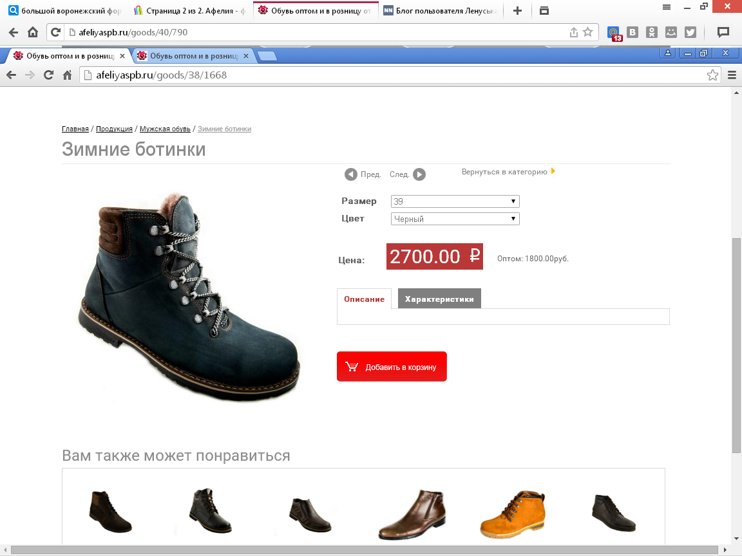This screenshot has height=556, width=742.
Task: Open first dark brown suede boot thumbnail
Action: (x=110, y=512)
